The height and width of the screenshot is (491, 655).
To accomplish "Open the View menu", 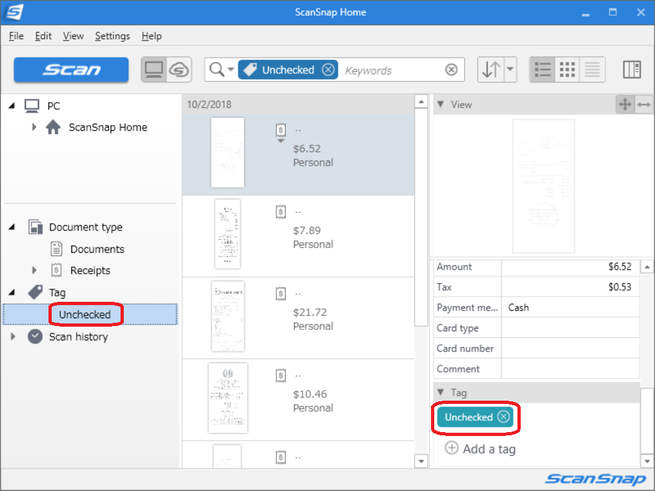I will click(x=73, y=36).
